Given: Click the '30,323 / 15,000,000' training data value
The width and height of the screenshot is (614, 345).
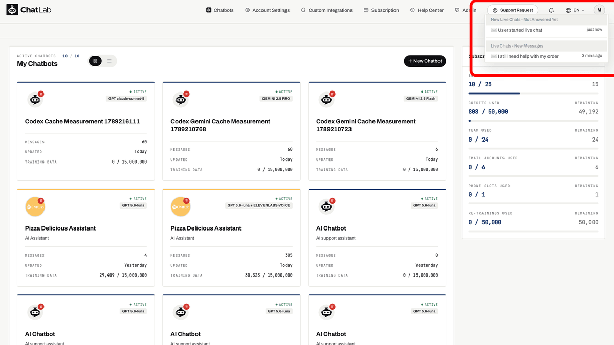Looking at the screenshot, I should [x=269, y=275].
